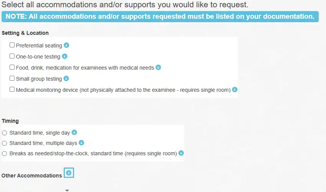Choose Standard time, single day radio
This screenshot has height=192, width=326.
click(x=4, y=133)
